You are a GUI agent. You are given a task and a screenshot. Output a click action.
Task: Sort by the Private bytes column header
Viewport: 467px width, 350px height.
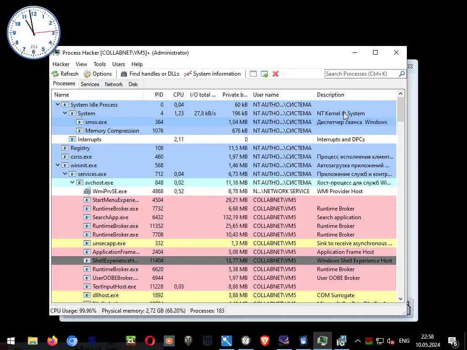(x=234, y=95)
